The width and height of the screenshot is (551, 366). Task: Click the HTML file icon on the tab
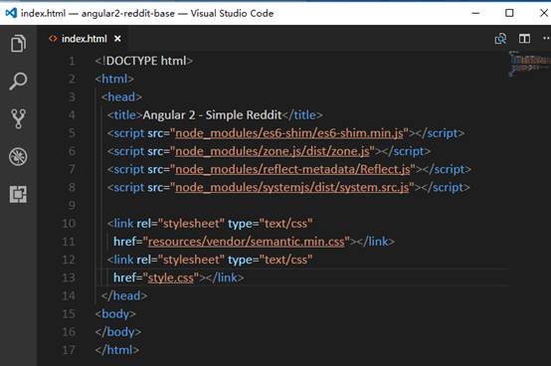click(53, 39)
